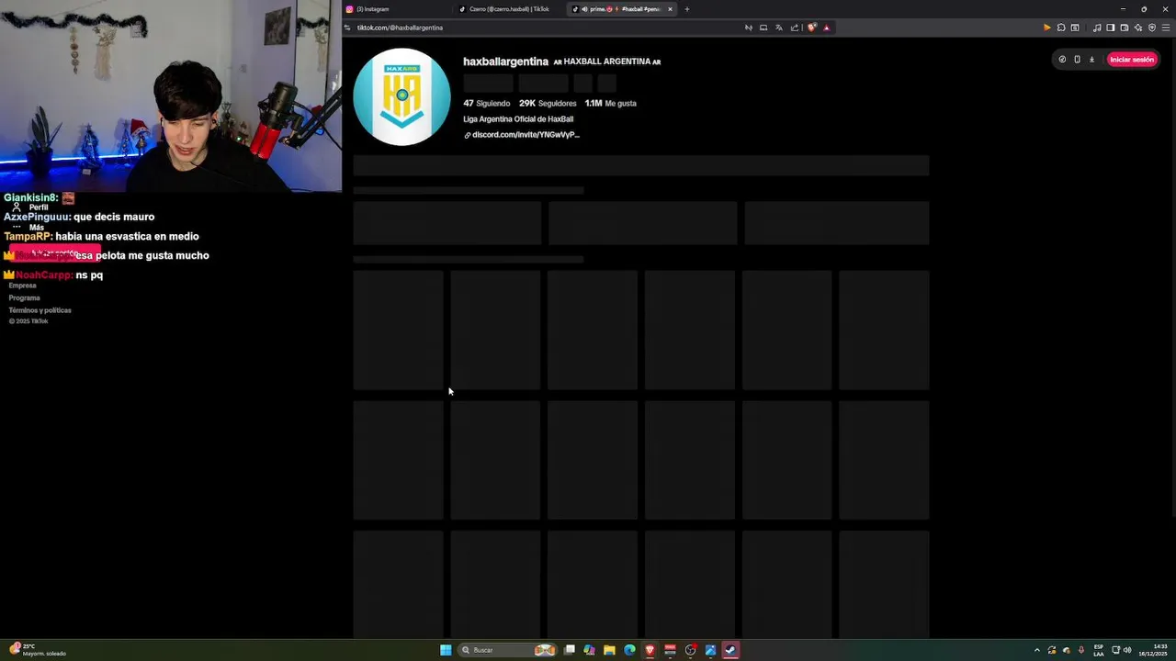Image resolution: width=1176 pixels, height=661 pixels.
Task: Click the haxballargentina username heading
Action: coord(505,62)
